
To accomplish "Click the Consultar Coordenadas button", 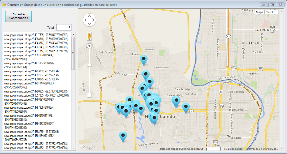I will tap(18, 16).
